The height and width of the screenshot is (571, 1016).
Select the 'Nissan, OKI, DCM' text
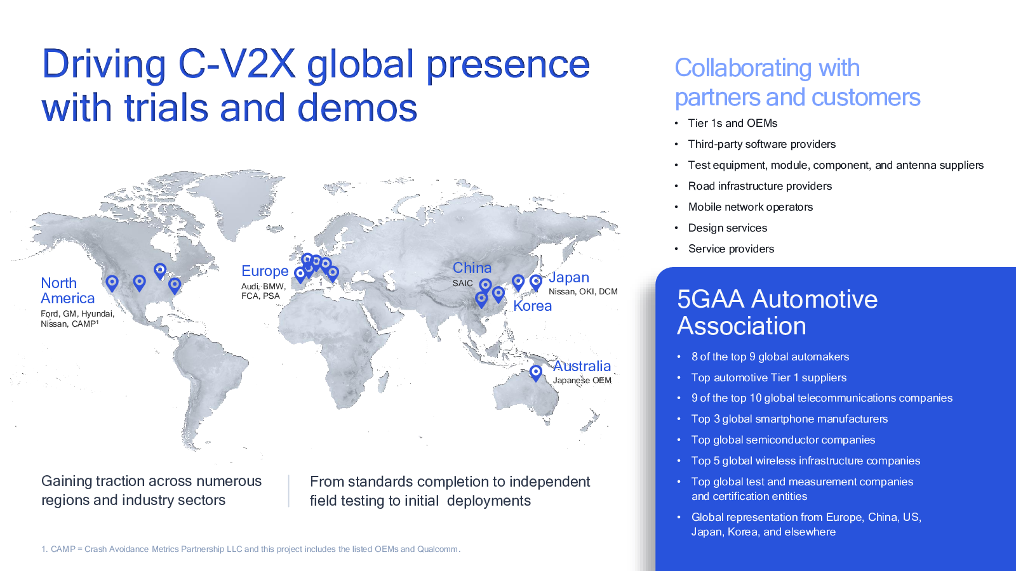click(583, 292)
